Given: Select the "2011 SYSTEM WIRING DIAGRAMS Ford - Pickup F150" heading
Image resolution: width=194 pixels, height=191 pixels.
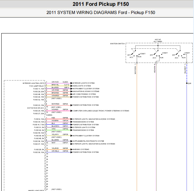Looking at the screenshot, I should (101, 13).
